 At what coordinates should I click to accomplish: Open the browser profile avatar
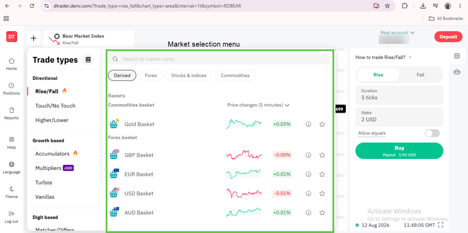pyautogui.click(x=448, y=5)
